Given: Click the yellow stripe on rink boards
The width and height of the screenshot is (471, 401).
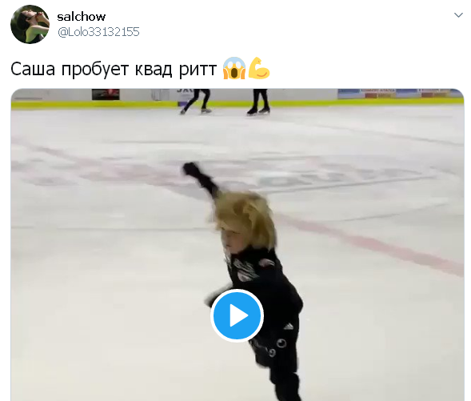Looking at the screenshot, I should click(x=237, y=104).
